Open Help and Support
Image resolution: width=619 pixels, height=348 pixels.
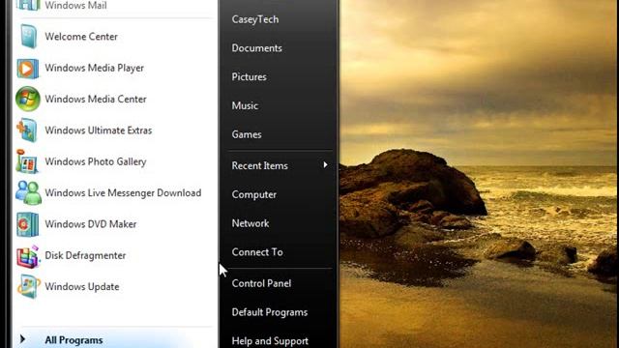click(270, 341)
